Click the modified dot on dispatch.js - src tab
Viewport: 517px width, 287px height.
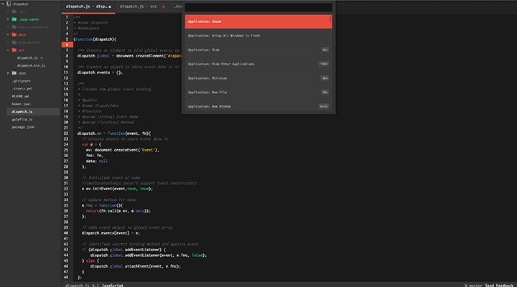coord(164,6)
